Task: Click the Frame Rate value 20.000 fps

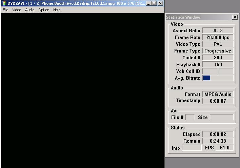Action: pos(218,37)
